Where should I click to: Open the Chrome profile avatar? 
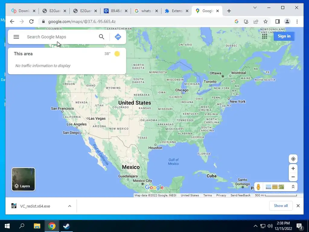click(x=287, y=21)
